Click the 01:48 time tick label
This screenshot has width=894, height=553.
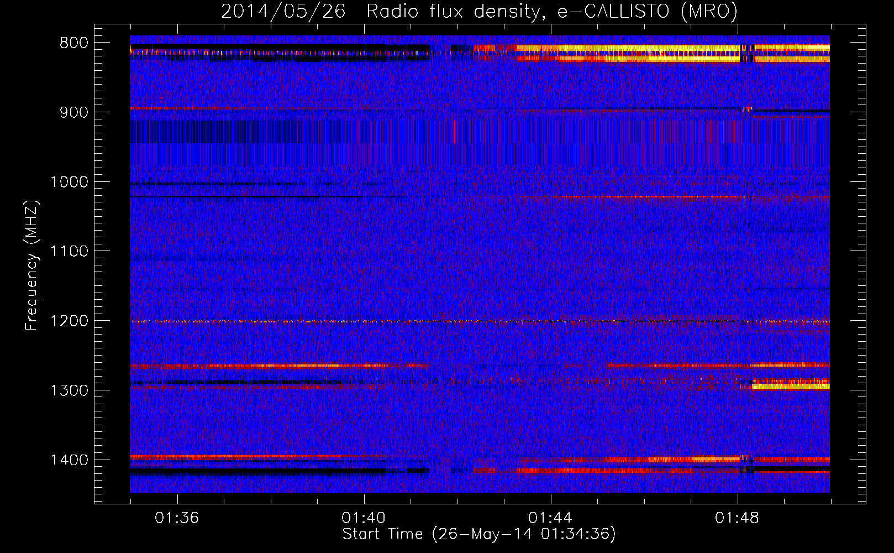tap(737, 518)
